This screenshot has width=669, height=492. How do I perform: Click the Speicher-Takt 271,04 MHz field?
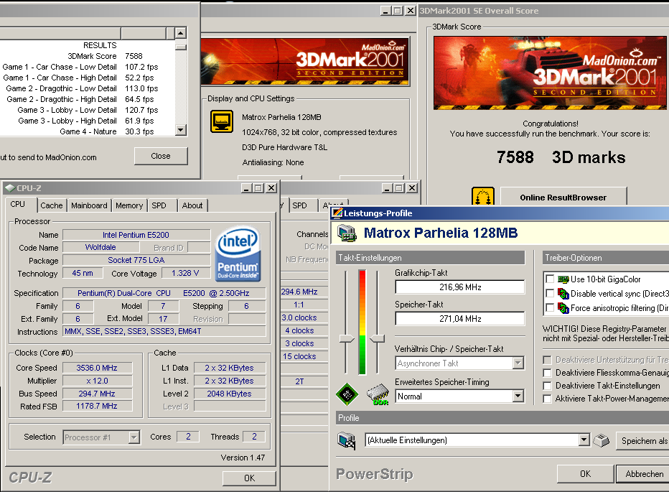(x=460, y=319)
